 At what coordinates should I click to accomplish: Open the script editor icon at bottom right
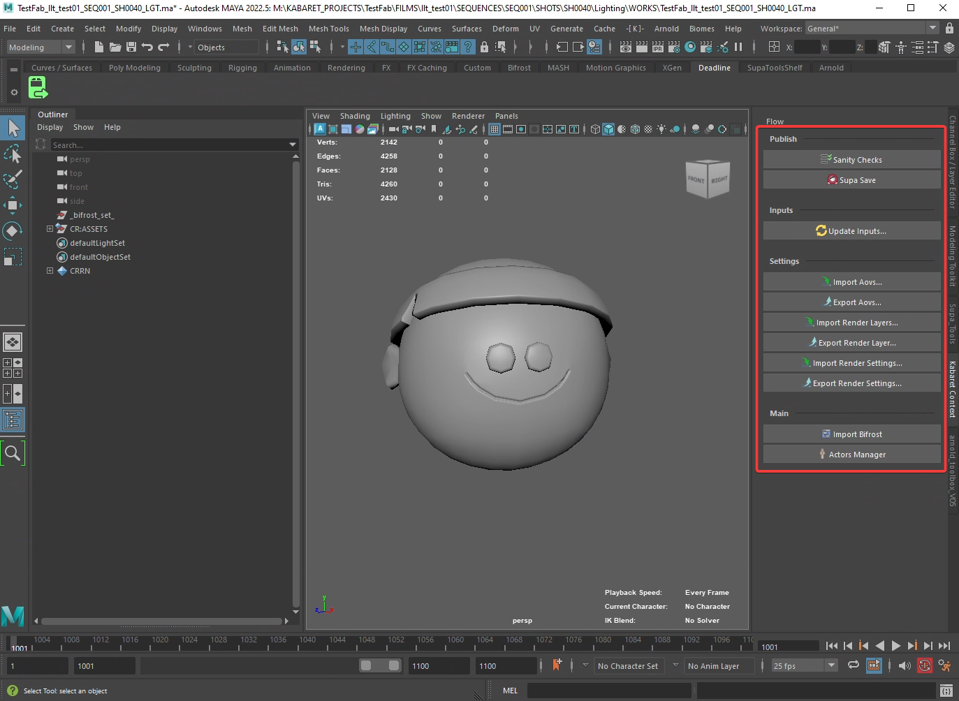946,691
